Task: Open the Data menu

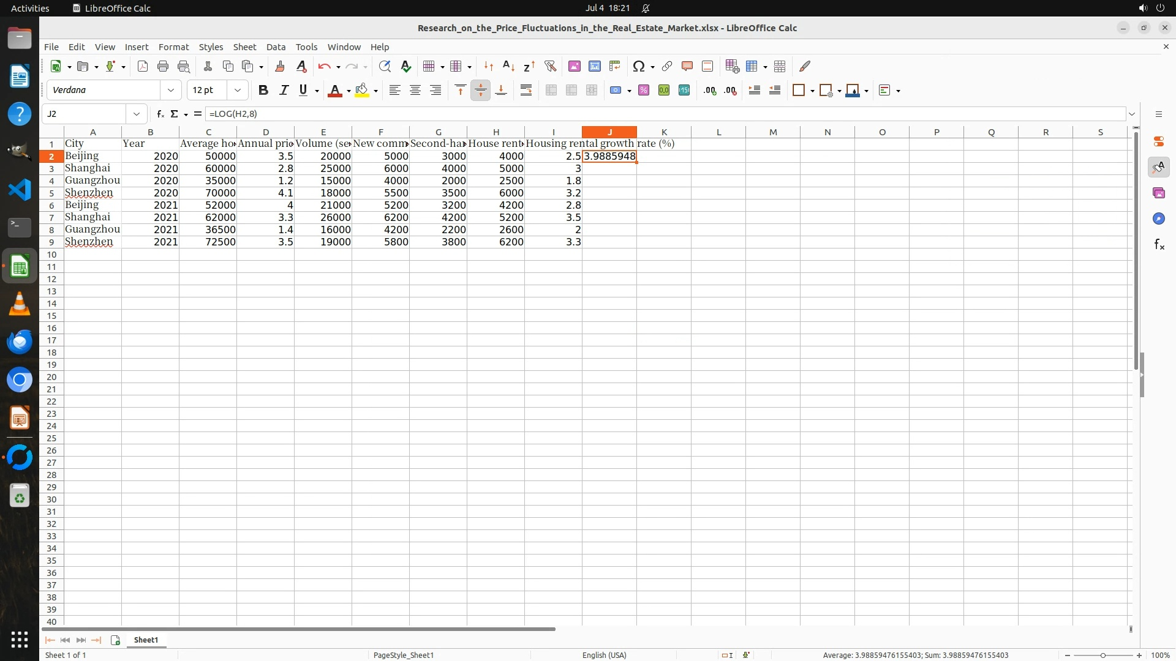Action: tap(276, 47)
